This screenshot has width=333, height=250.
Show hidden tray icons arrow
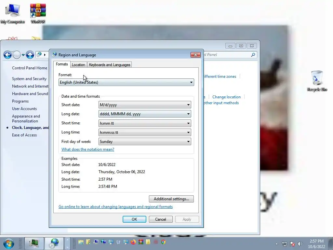276,244
